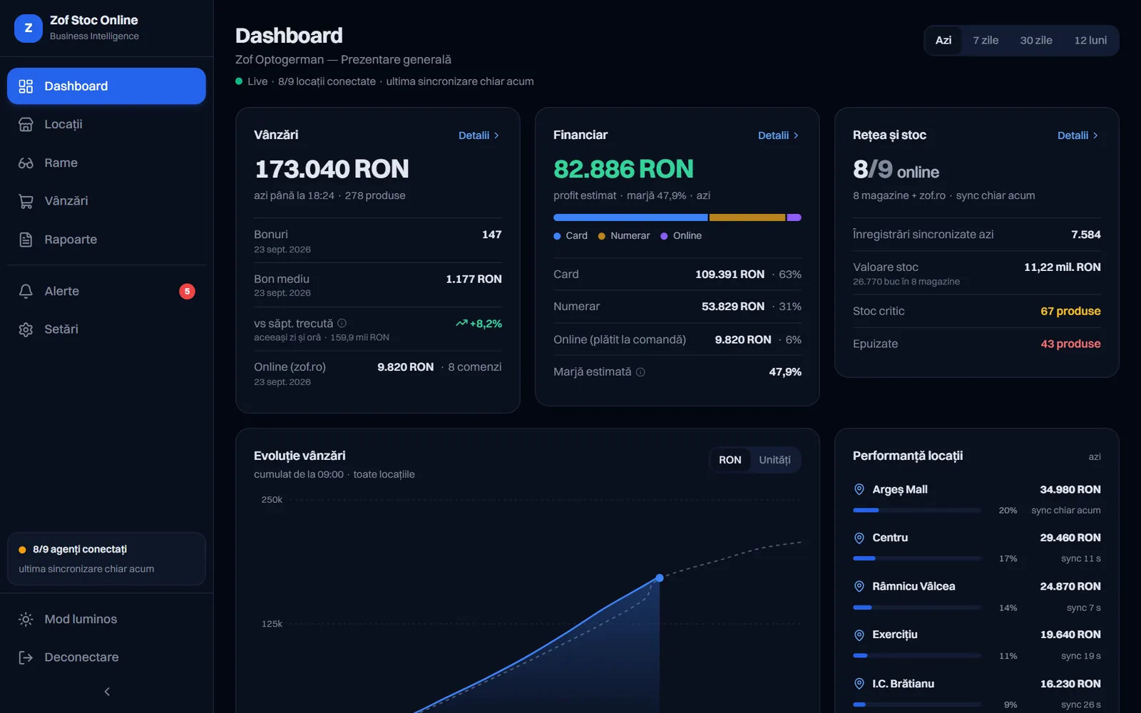Click the Deconectare logout icon
The height and width of the screenshot is (713, 1141).
point(26,657)
